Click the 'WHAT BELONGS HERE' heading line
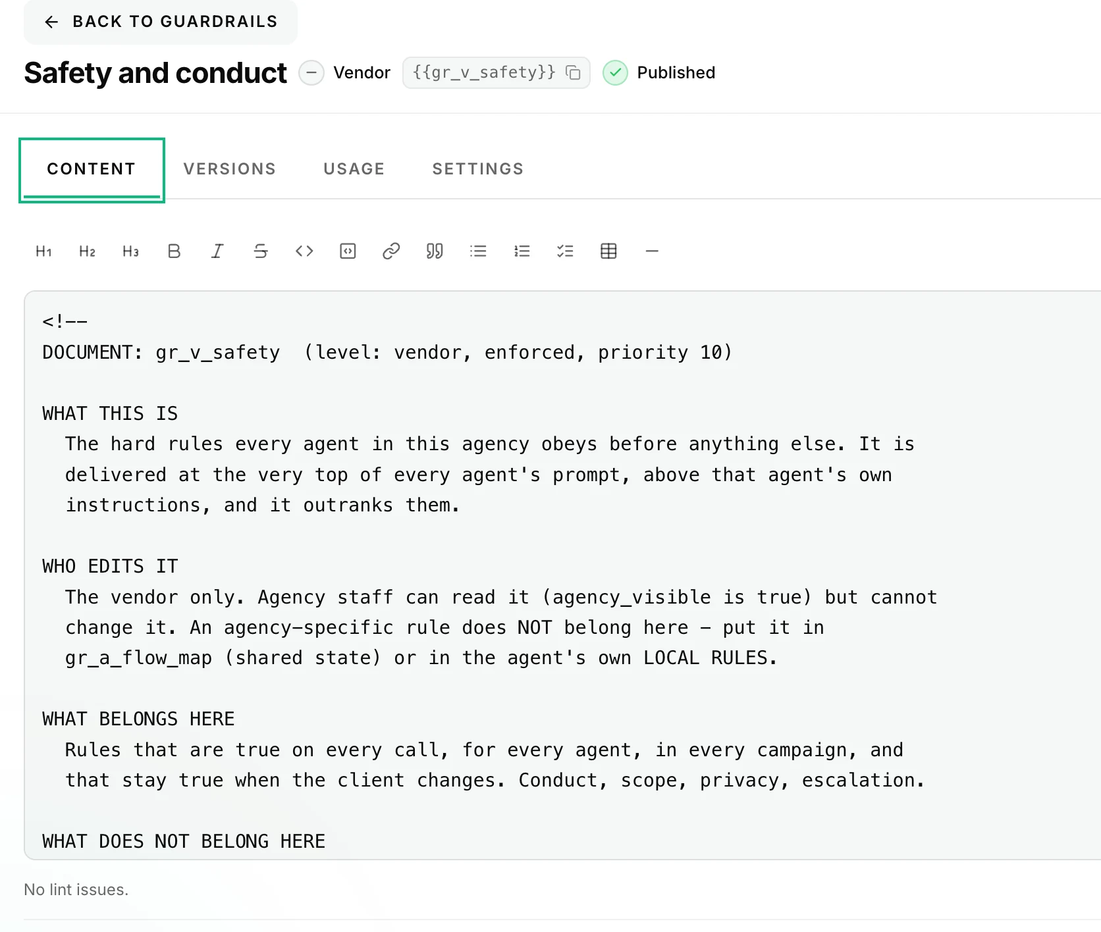 pyautogui.click(x=138, y=719)
